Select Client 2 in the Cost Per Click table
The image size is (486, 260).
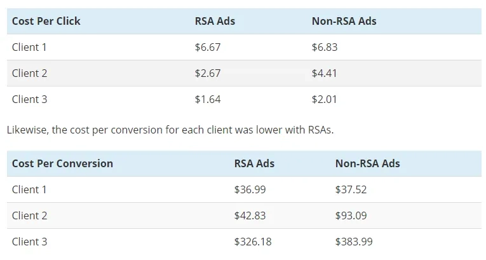pyautogui.click(x=29, y=73)
